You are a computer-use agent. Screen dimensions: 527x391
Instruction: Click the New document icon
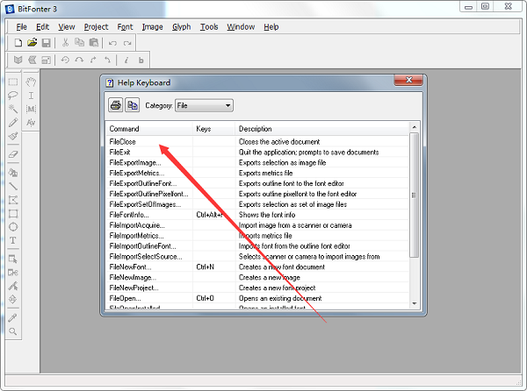18,43
